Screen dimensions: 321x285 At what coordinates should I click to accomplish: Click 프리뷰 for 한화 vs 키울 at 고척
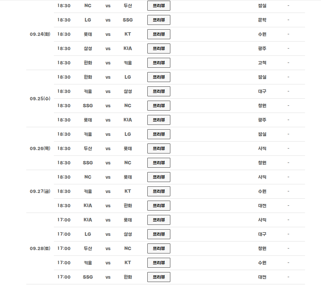pos(159,62)
